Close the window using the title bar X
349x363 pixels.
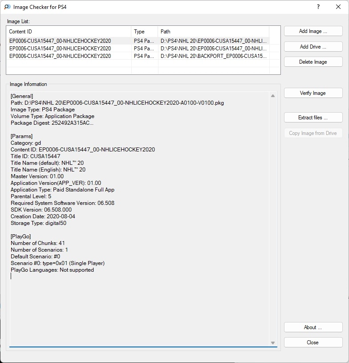[x=338, y=7]
